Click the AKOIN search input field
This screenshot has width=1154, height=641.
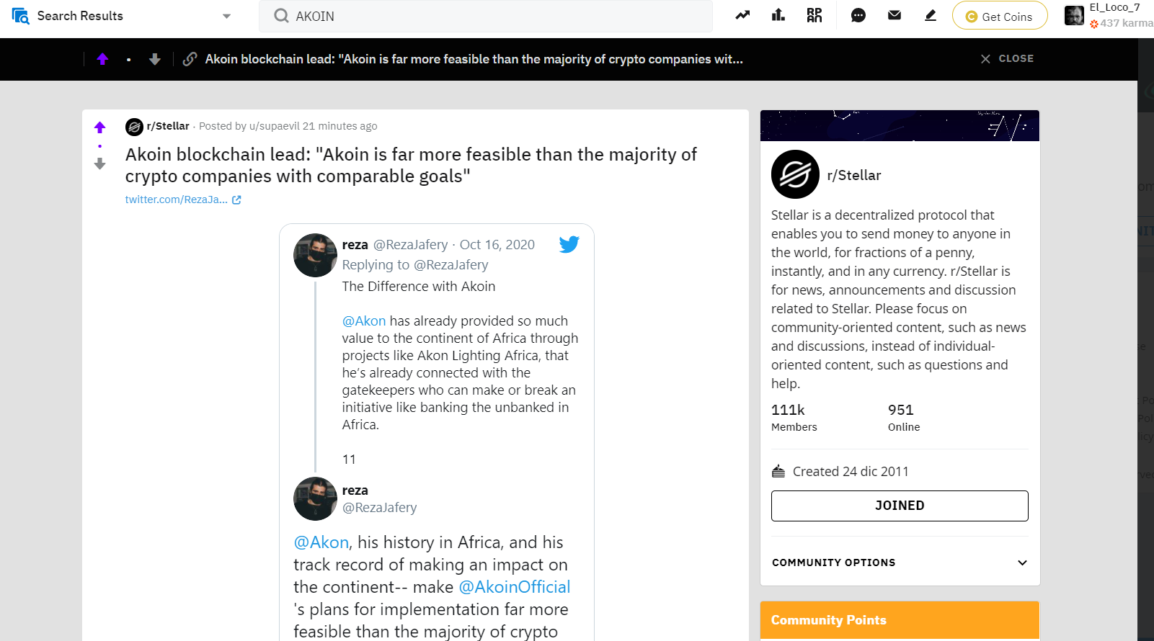point(486,16)
